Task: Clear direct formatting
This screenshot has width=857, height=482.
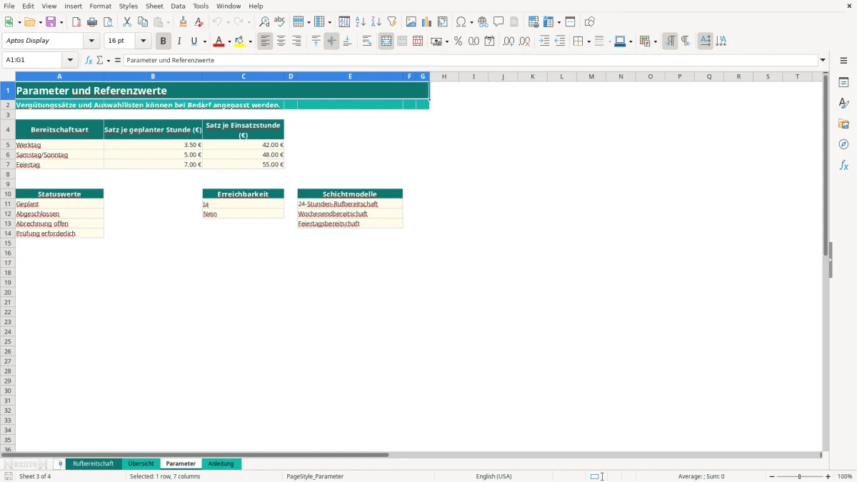Action: 199,22
